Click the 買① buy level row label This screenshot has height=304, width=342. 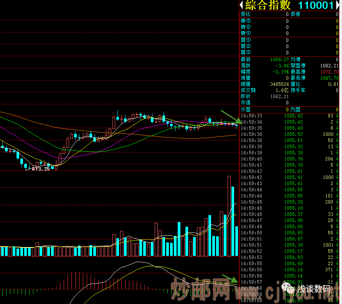tap(246, 40)
